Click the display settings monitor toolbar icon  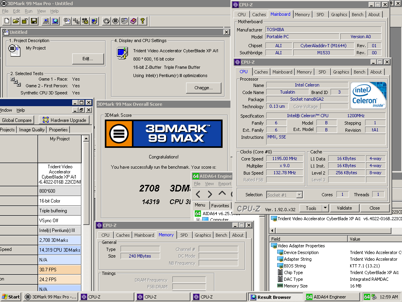(x=94, y=21)
